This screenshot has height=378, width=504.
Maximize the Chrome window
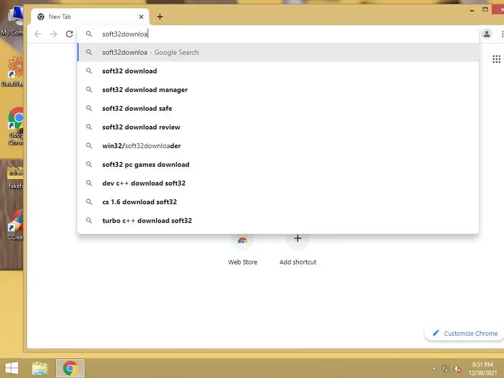[x=485, y=10]
